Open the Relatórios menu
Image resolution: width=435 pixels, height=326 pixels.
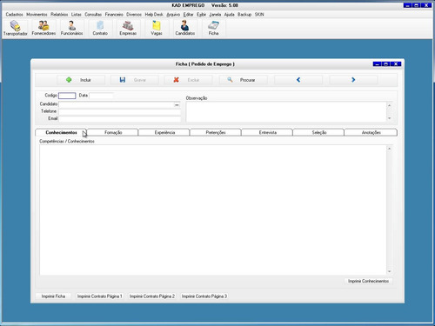59,15
